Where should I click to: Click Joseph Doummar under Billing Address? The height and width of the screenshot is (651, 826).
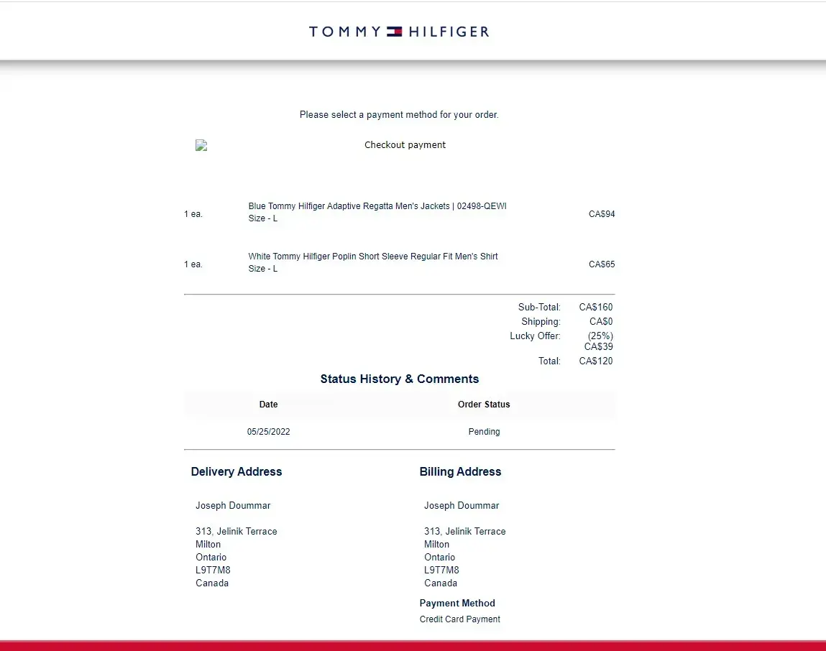462,505
